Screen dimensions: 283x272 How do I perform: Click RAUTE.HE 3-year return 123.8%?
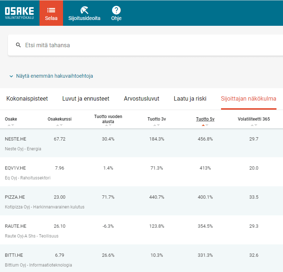click(x=157, y=226)
